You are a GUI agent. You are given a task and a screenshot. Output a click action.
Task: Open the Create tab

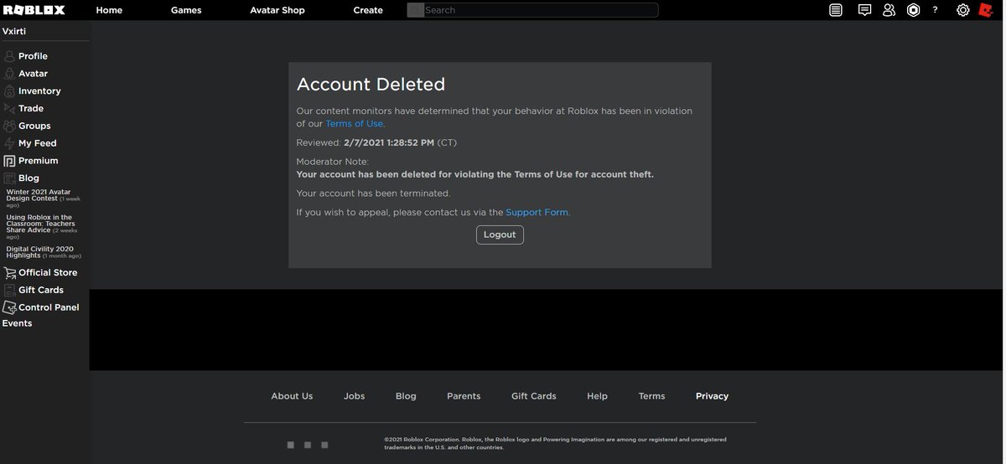(x=368, y=10)
